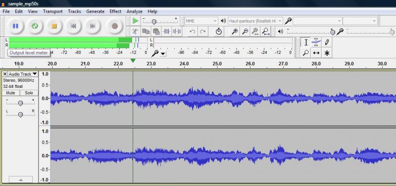
Task: Pause playback with the Pause button
Action: pyautogui.click(x=15, y=26)
